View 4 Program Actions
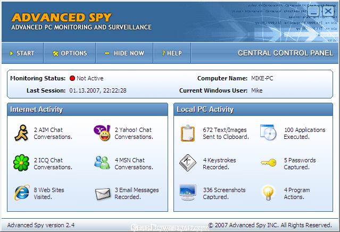This screenshot has height=232, width=340. 297,193
